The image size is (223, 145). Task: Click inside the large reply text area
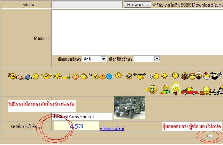136,31
